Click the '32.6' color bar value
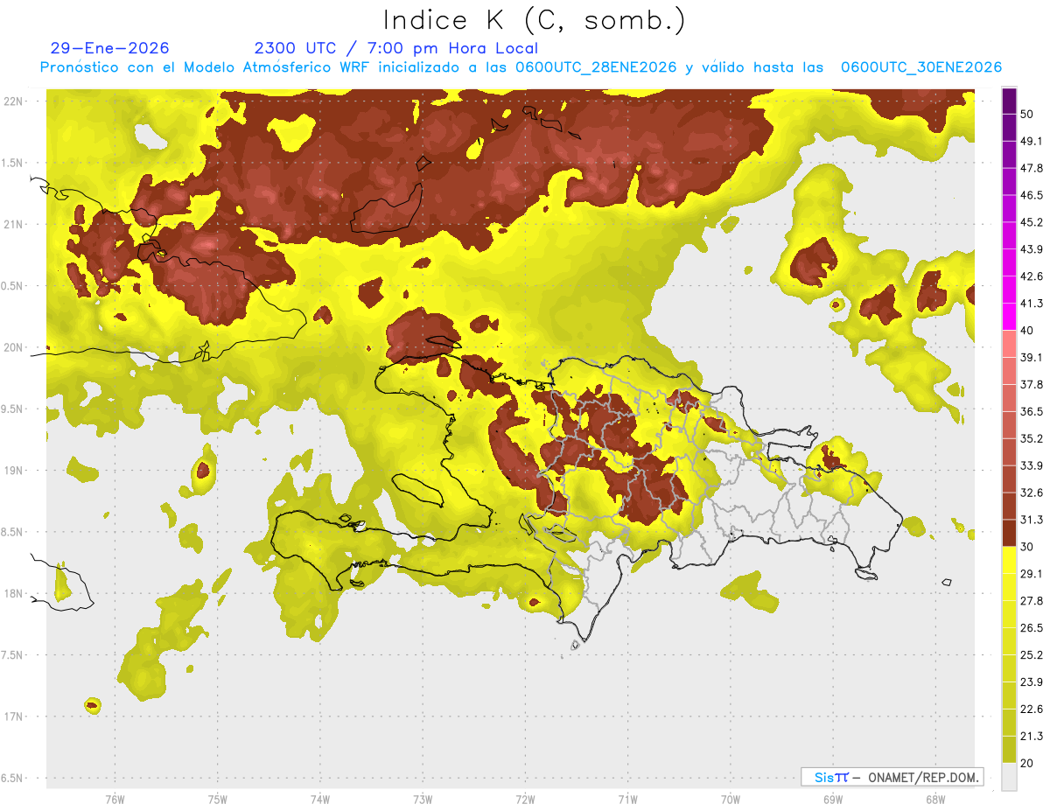The height and width of the screenshot is (811, 1050). click(1032, 493)
